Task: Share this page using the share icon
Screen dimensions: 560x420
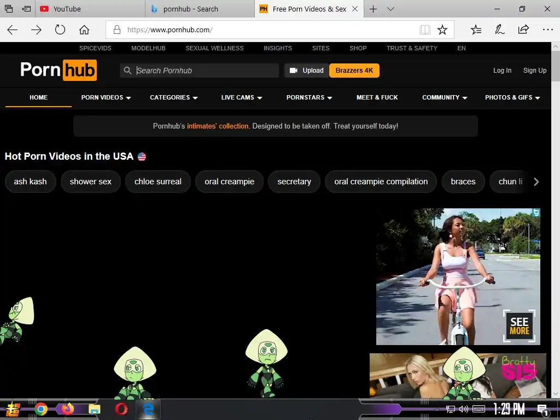Action: tap(523, 30)
